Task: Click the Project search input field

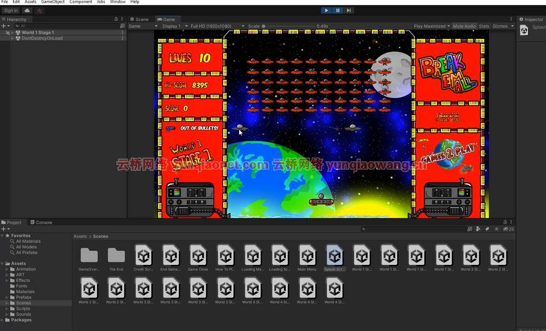Action: [414, 229]
